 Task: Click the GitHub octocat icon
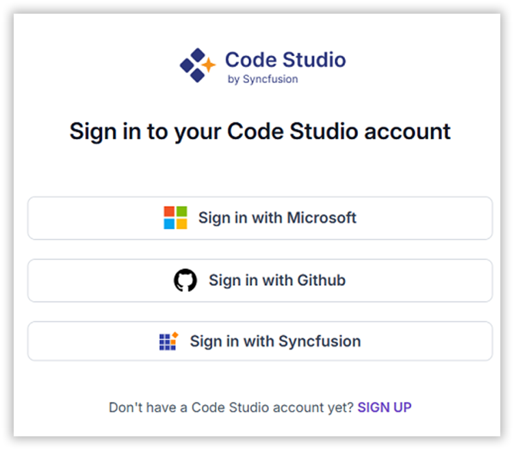[185, 280]
